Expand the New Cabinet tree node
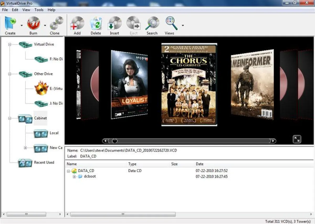 25,148
